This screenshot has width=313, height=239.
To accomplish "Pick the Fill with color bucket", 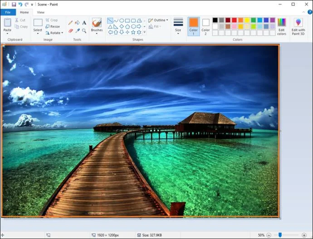I will [x=77, y=23].
